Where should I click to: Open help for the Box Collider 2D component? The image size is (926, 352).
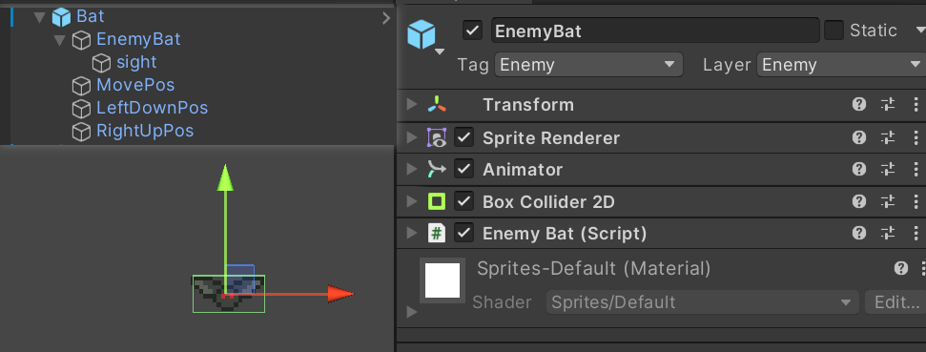pyautogui.click(x=858, y=202)
